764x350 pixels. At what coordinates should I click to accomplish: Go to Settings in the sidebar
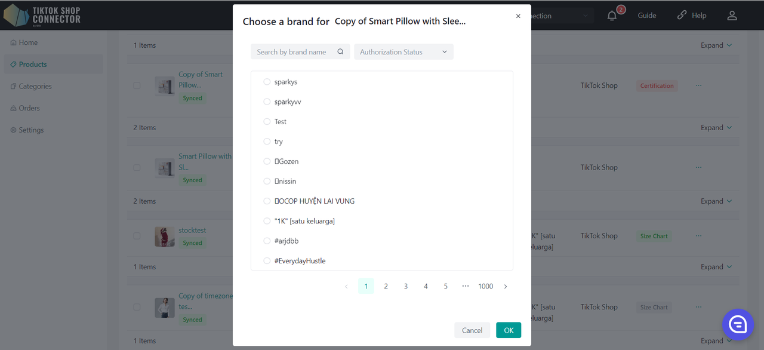tap(30, 130)
